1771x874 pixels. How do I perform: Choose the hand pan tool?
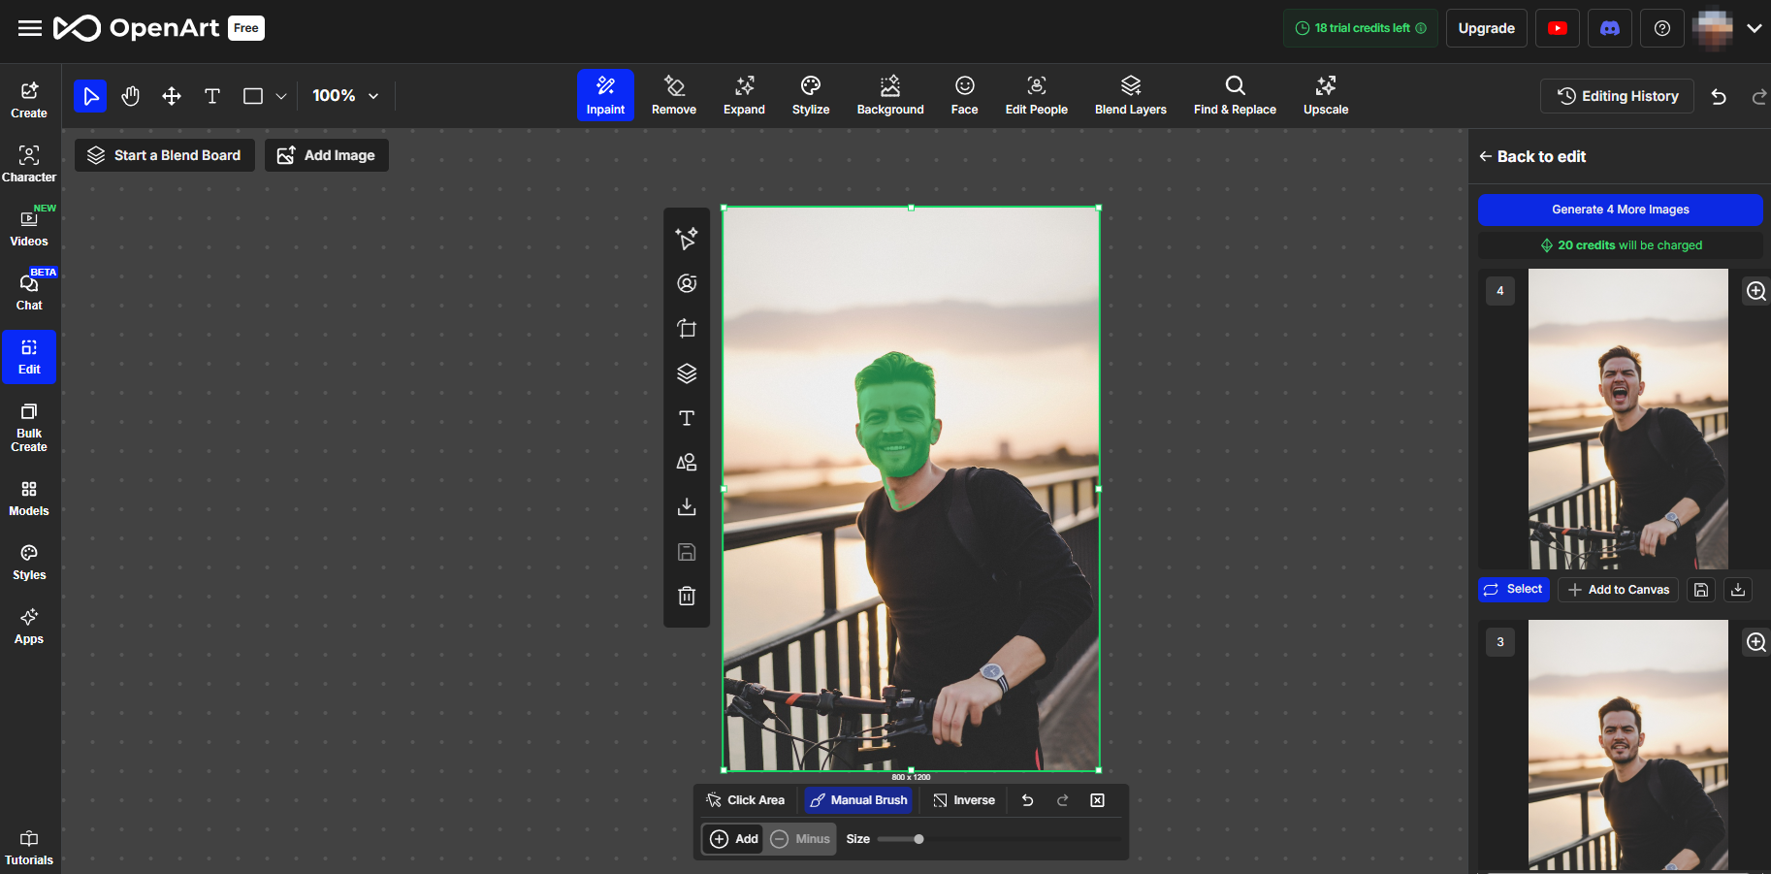pos(131,96)
